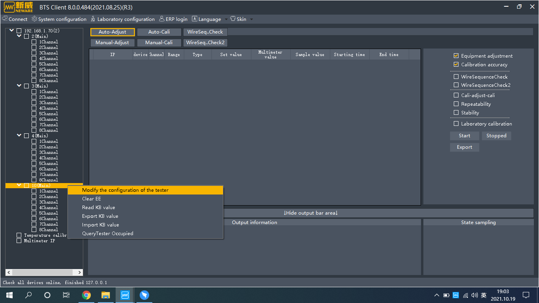Enable the WireSequenceCheck checkbox
This screenshot has width=539, height=303.
pos(456,77)
